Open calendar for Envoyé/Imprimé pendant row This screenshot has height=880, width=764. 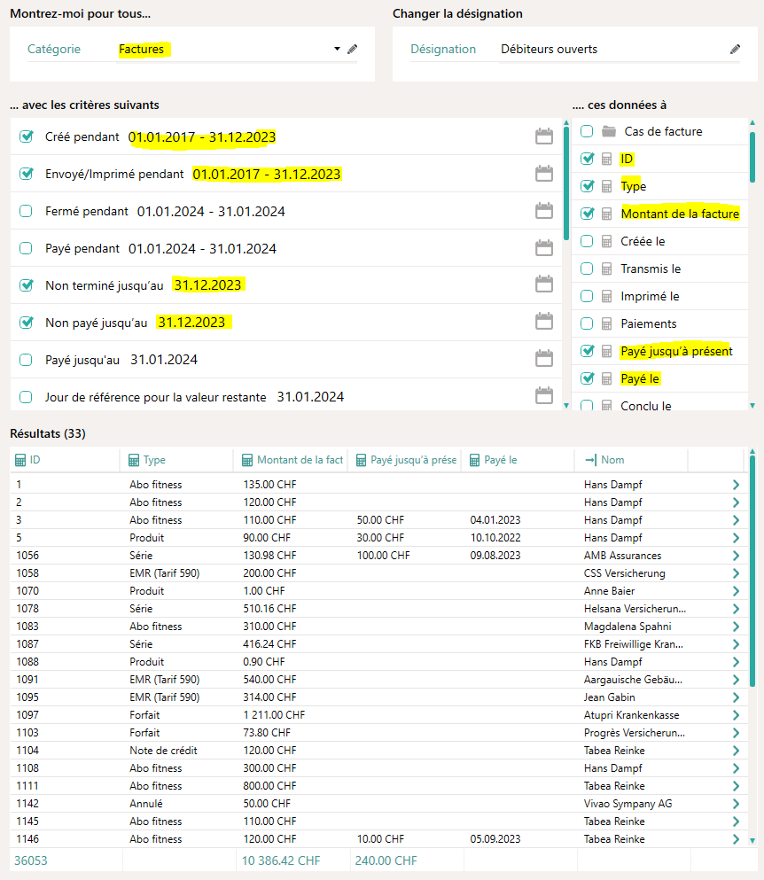pyautogui.click(x=544, y=174)
